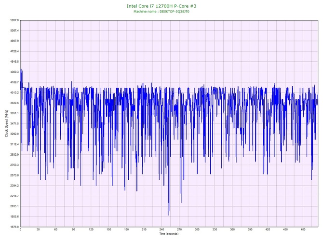Click the 30 tick on the time axis
Image resolution: width=323 pixels, height=242 pixels.
click(x=38, y=229)
